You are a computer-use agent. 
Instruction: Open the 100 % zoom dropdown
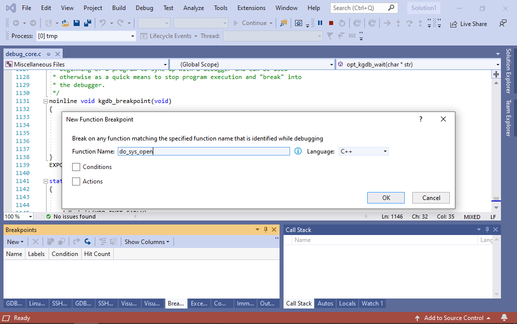click(x=31, y=217)
